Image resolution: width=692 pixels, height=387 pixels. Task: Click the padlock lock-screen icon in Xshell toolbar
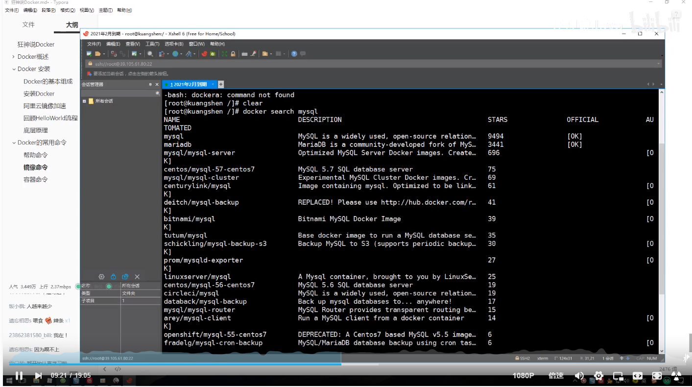click(x=233, y=54)
